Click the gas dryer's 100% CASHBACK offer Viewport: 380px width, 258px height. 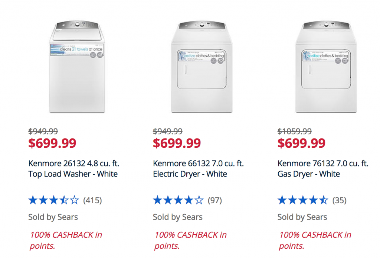315,240
